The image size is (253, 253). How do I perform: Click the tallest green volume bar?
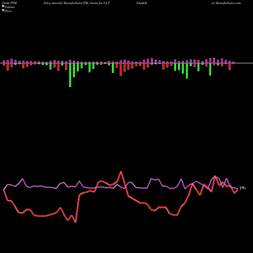[70, 75]
